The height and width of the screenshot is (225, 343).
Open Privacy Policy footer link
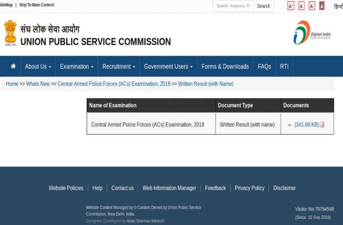[x=250, y=188]
